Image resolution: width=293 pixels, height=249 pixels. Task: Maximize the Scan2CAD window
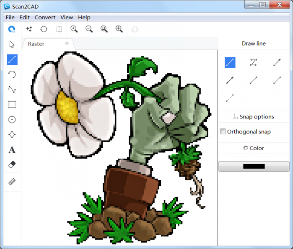tap(262, 5)
